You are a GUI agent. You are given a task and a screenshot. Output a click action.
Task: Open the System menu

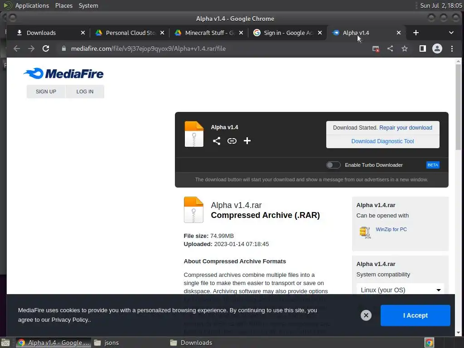coord(88,5)
